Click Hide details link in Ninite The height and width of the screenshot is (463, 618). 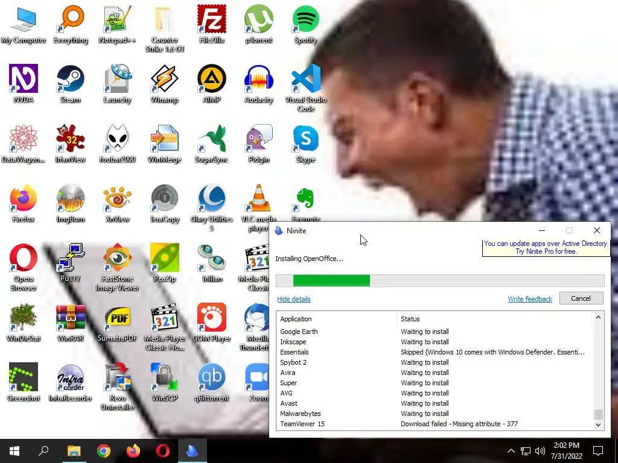pos(294,299)
